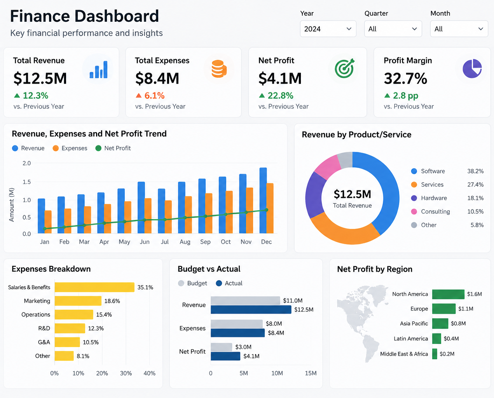The image size is (494, 398).
Task: Toggle Software in the donut legend
Action: (428, 171)
